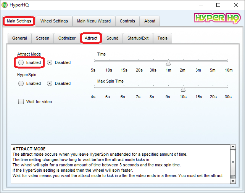The image size is (245, 193).
Task: Open the Tools sub-tab
Action: point(163,38)
